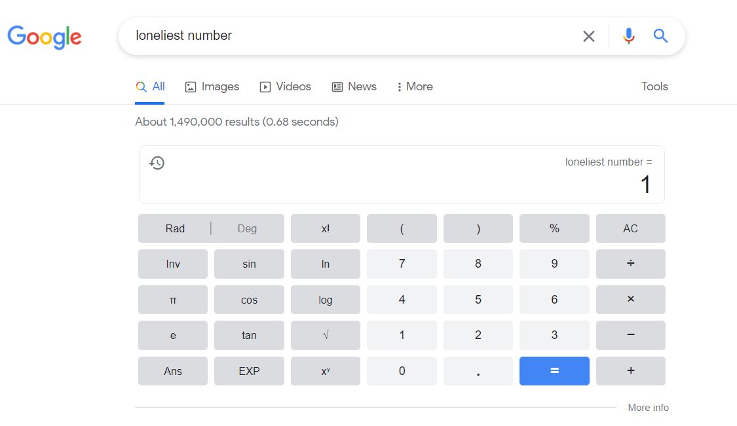Click the decimal point key
Viewport: 737px width, 426px height.
[478, 371]
